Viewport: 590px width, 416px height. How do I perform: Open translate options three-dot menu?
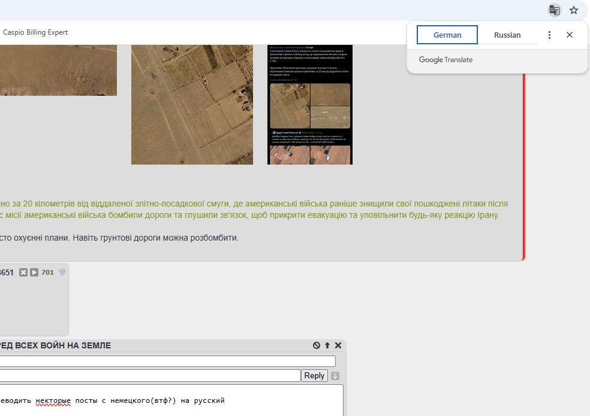[x=549, y=35]
